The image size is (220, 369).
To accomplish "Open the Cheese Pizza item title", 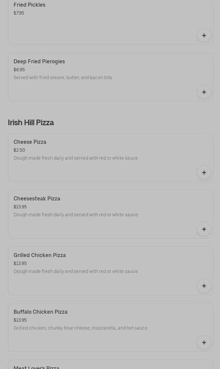I will 30,142.
